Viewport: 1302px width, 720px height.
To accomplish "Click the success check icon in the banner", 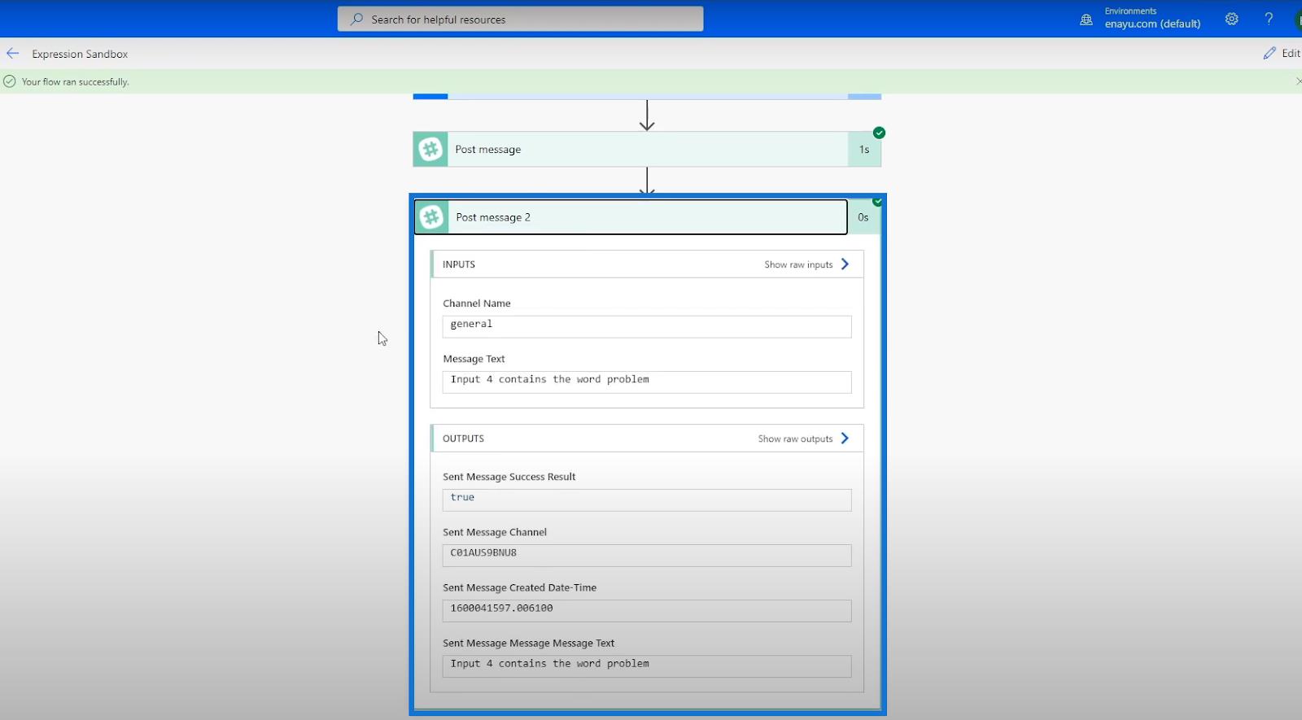I will click(10, 81).
